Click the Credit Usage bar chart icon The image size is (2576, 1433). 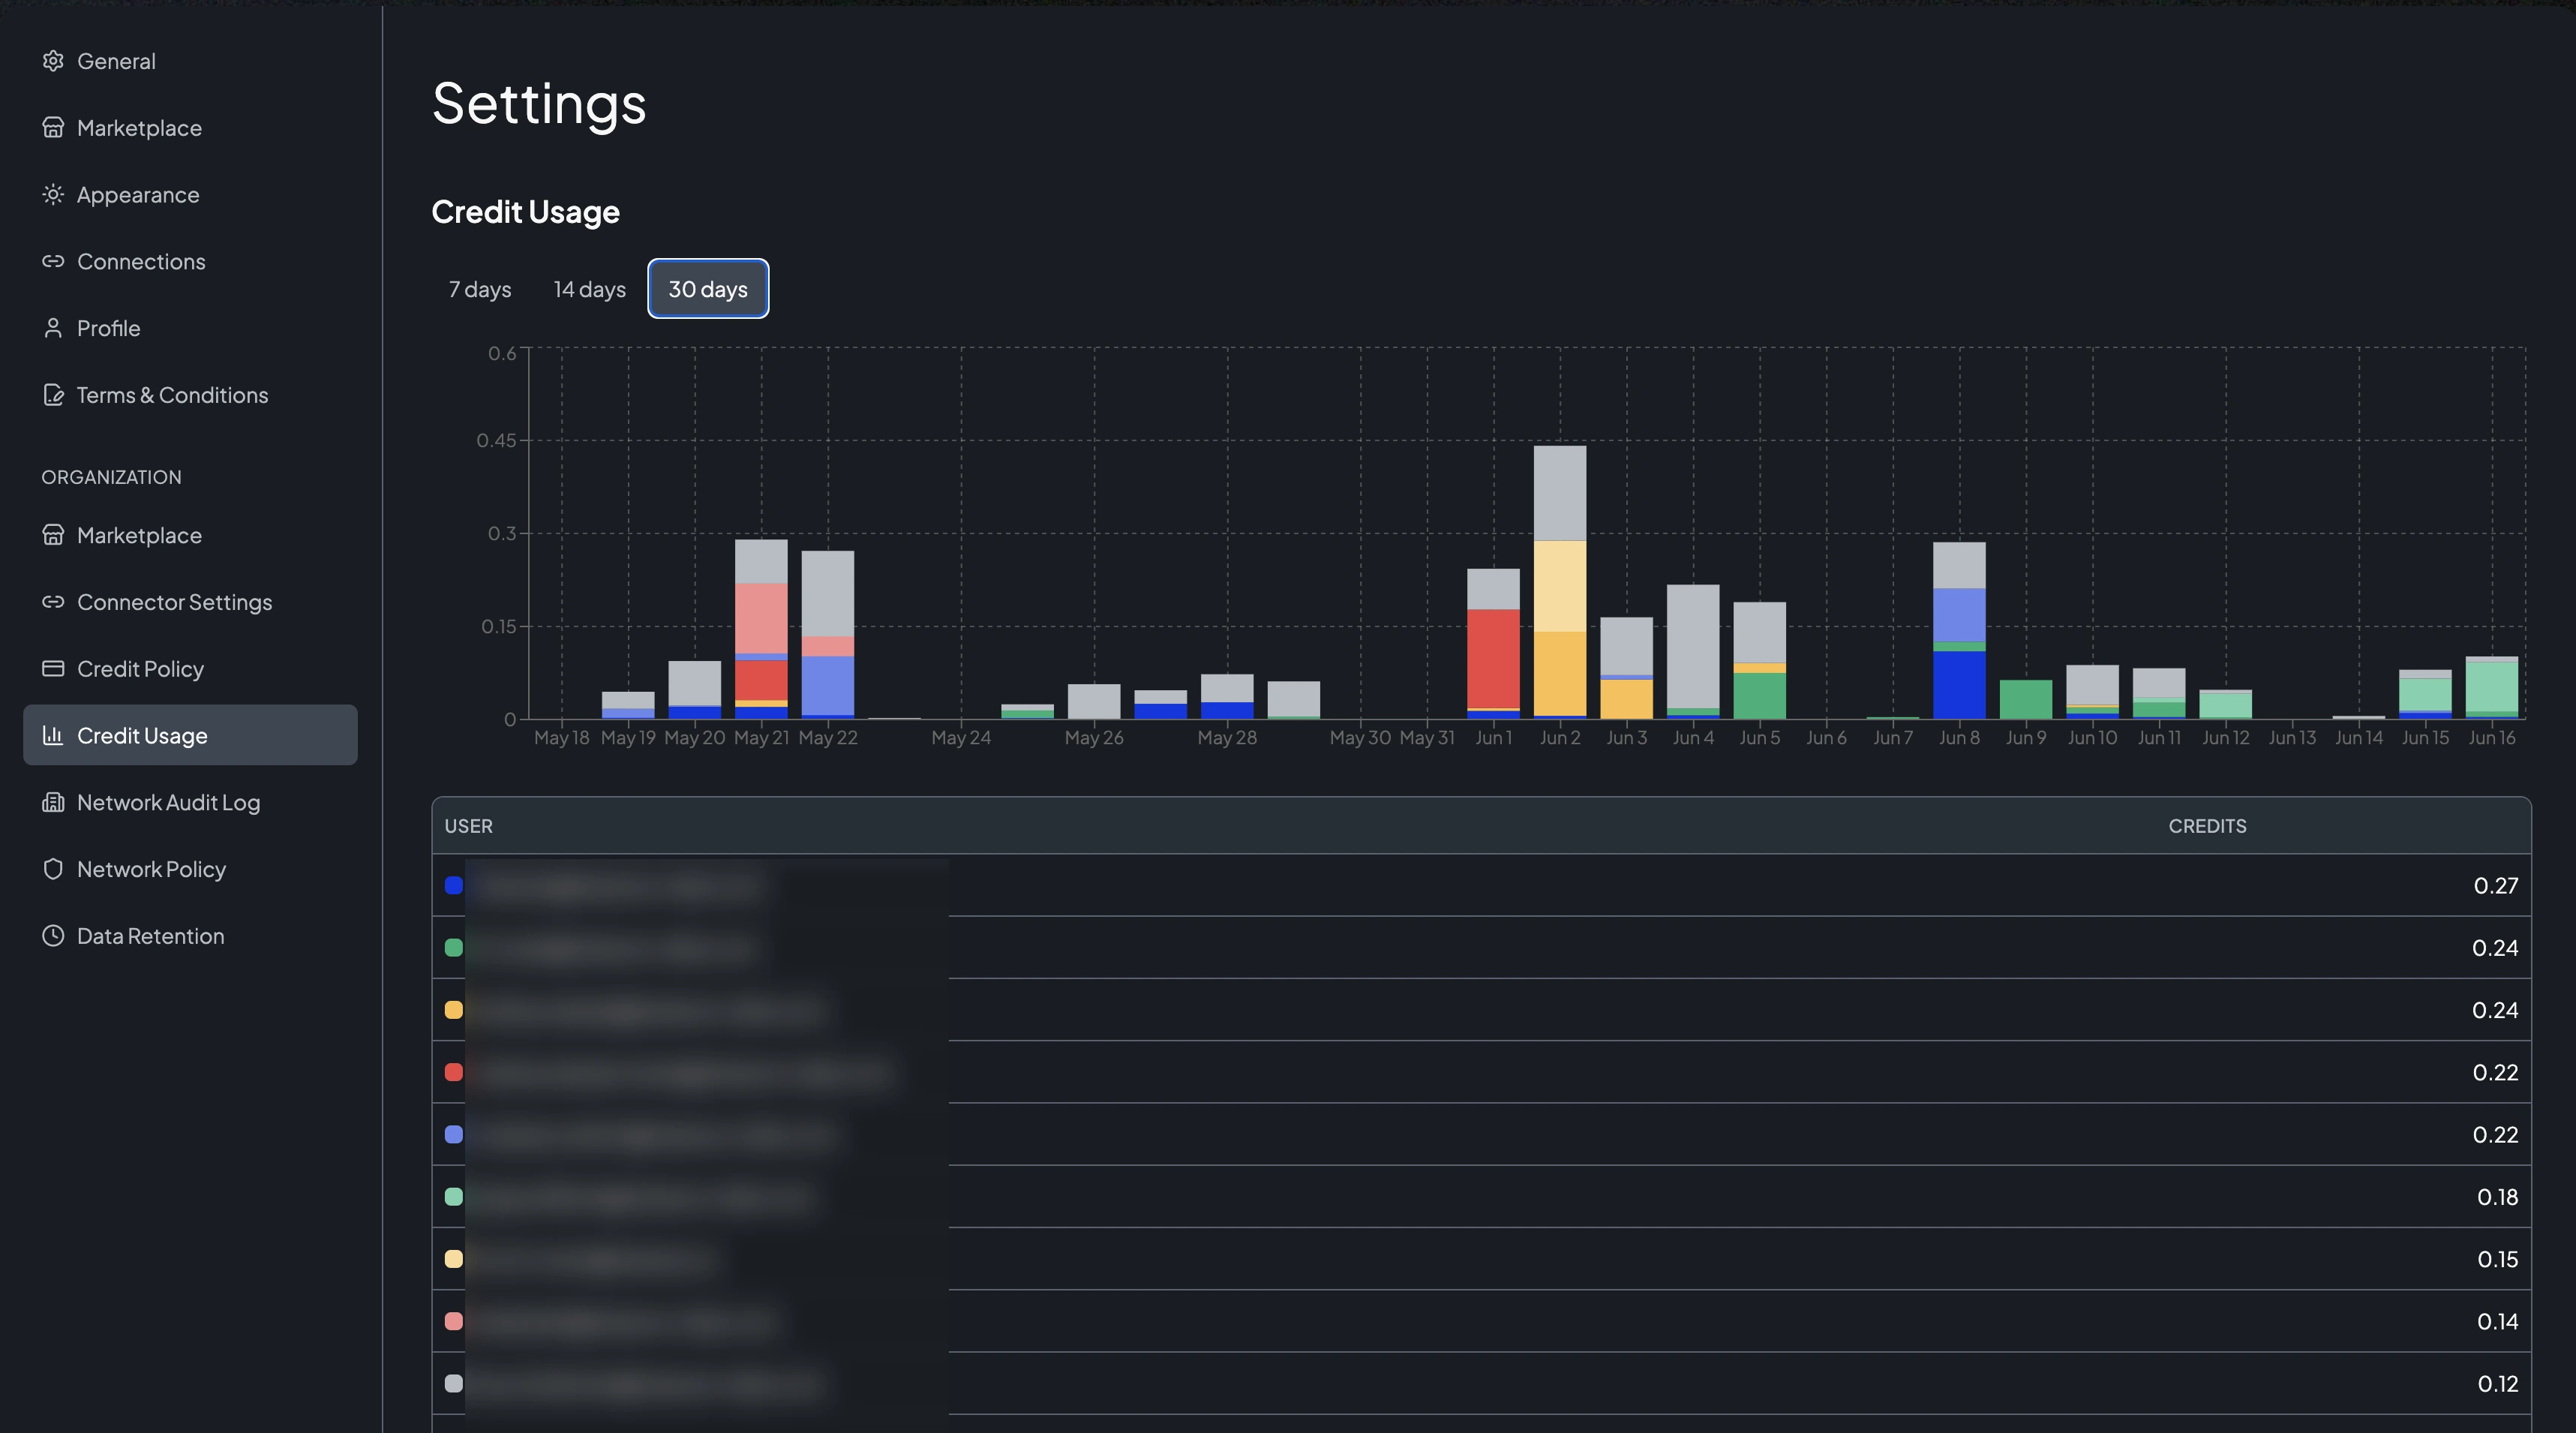[53, 735]
